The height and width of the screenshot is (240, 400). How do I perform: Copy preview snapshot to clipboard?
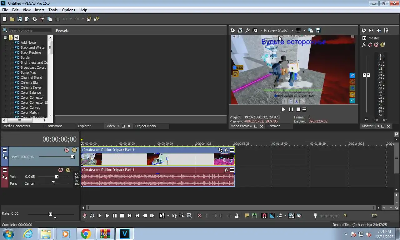click(311, 30)
